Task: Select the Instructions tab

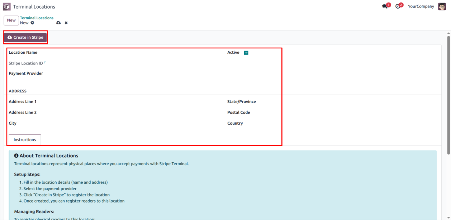Action: 25,140
